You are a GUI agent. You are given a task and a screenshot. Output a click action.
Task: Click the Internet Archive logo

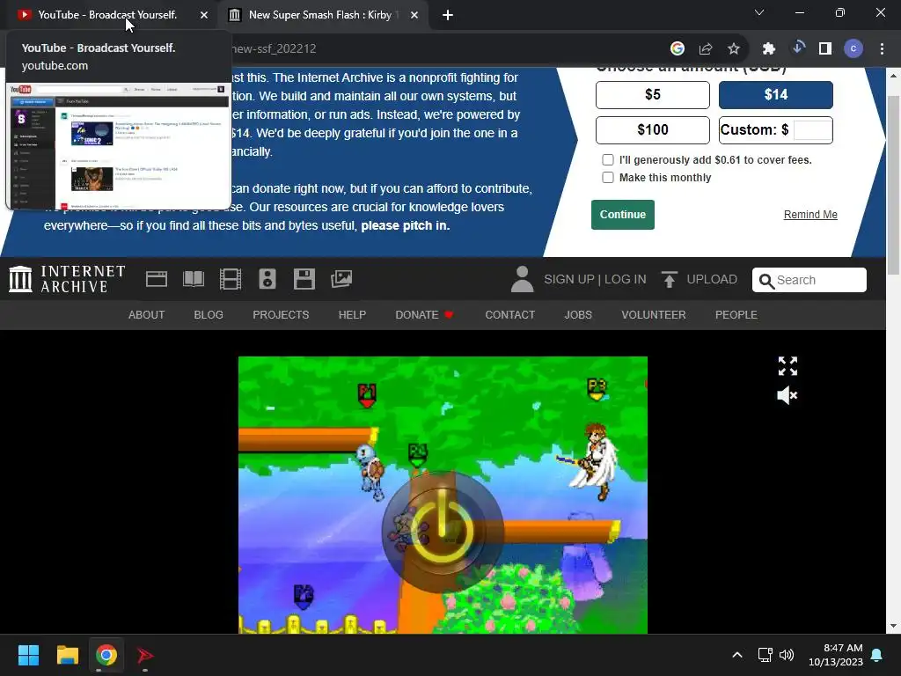click(67, 279)
